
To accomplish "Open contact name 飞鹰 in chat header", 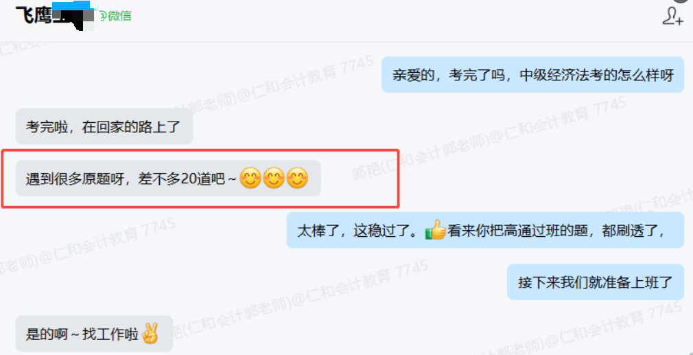I will point(33,16).
